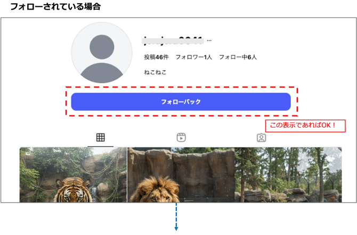Click the gray default profile avatar
The height and width of the screenshot is (235, 357).
101,53
